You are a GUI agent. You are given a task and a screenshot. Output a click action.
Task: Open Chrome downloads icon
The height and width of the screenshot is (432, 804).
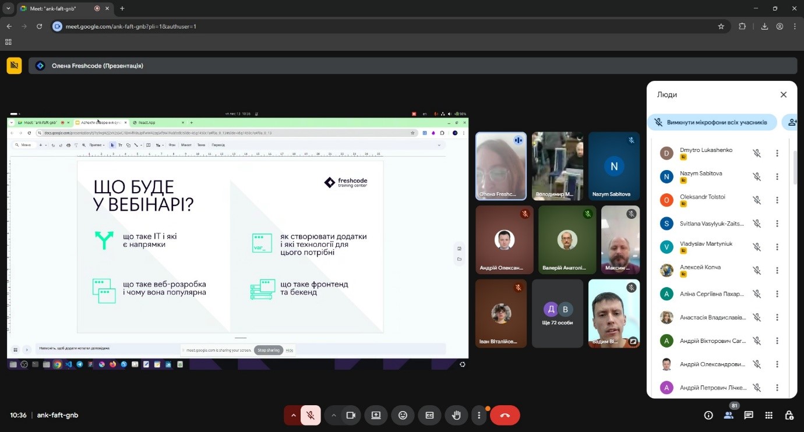[764, 26]
